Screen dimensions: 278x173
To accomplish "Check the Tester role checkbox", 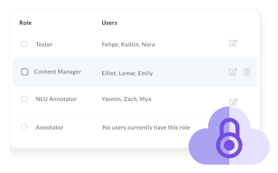I will 24,44.
